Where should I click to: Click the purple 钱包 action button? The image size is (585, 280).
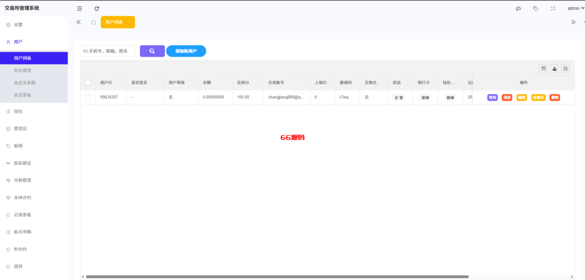tap(492, 98)
